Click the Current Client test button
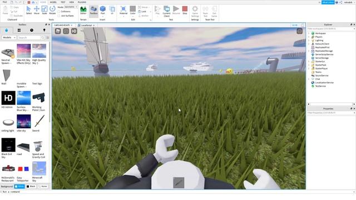 [x=167, y=11]
